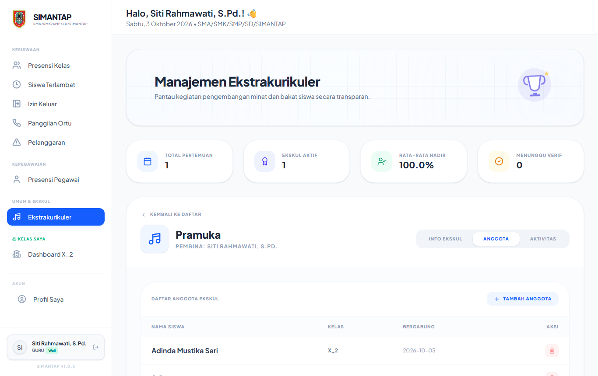Open Panggilan Ortu menu item
The image size is (598, 376).
pyautogui.click(x=56, y=123)
